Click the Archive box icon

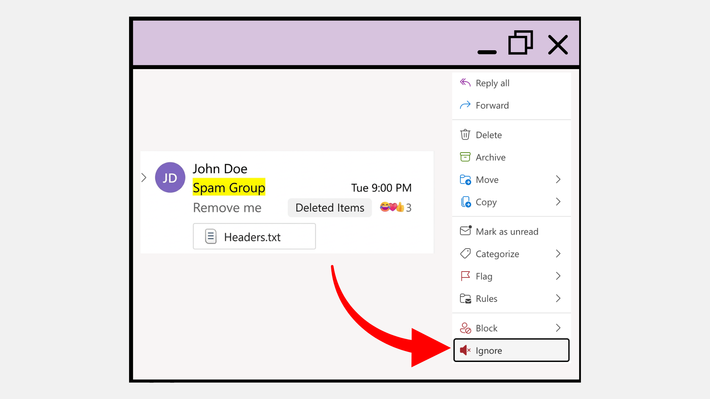pyautogui.click(x=465, y=157)
